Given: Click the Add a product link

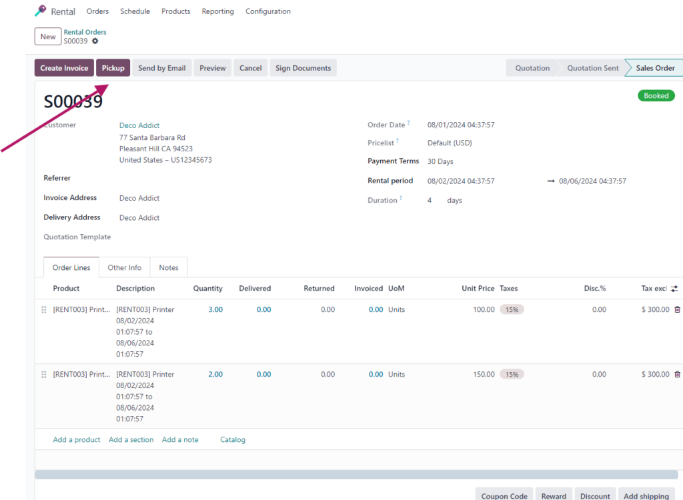Looking at the screenshot, I should (x=76, y=439).
